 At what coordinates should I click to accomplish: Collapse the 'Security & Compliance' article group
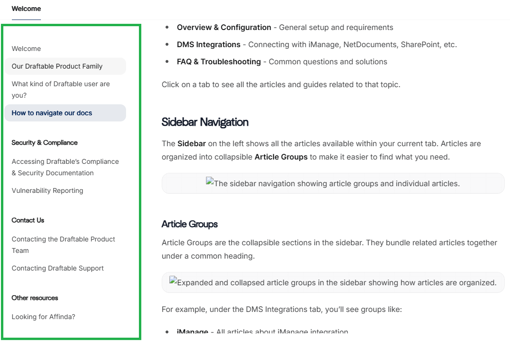point(44,142)
